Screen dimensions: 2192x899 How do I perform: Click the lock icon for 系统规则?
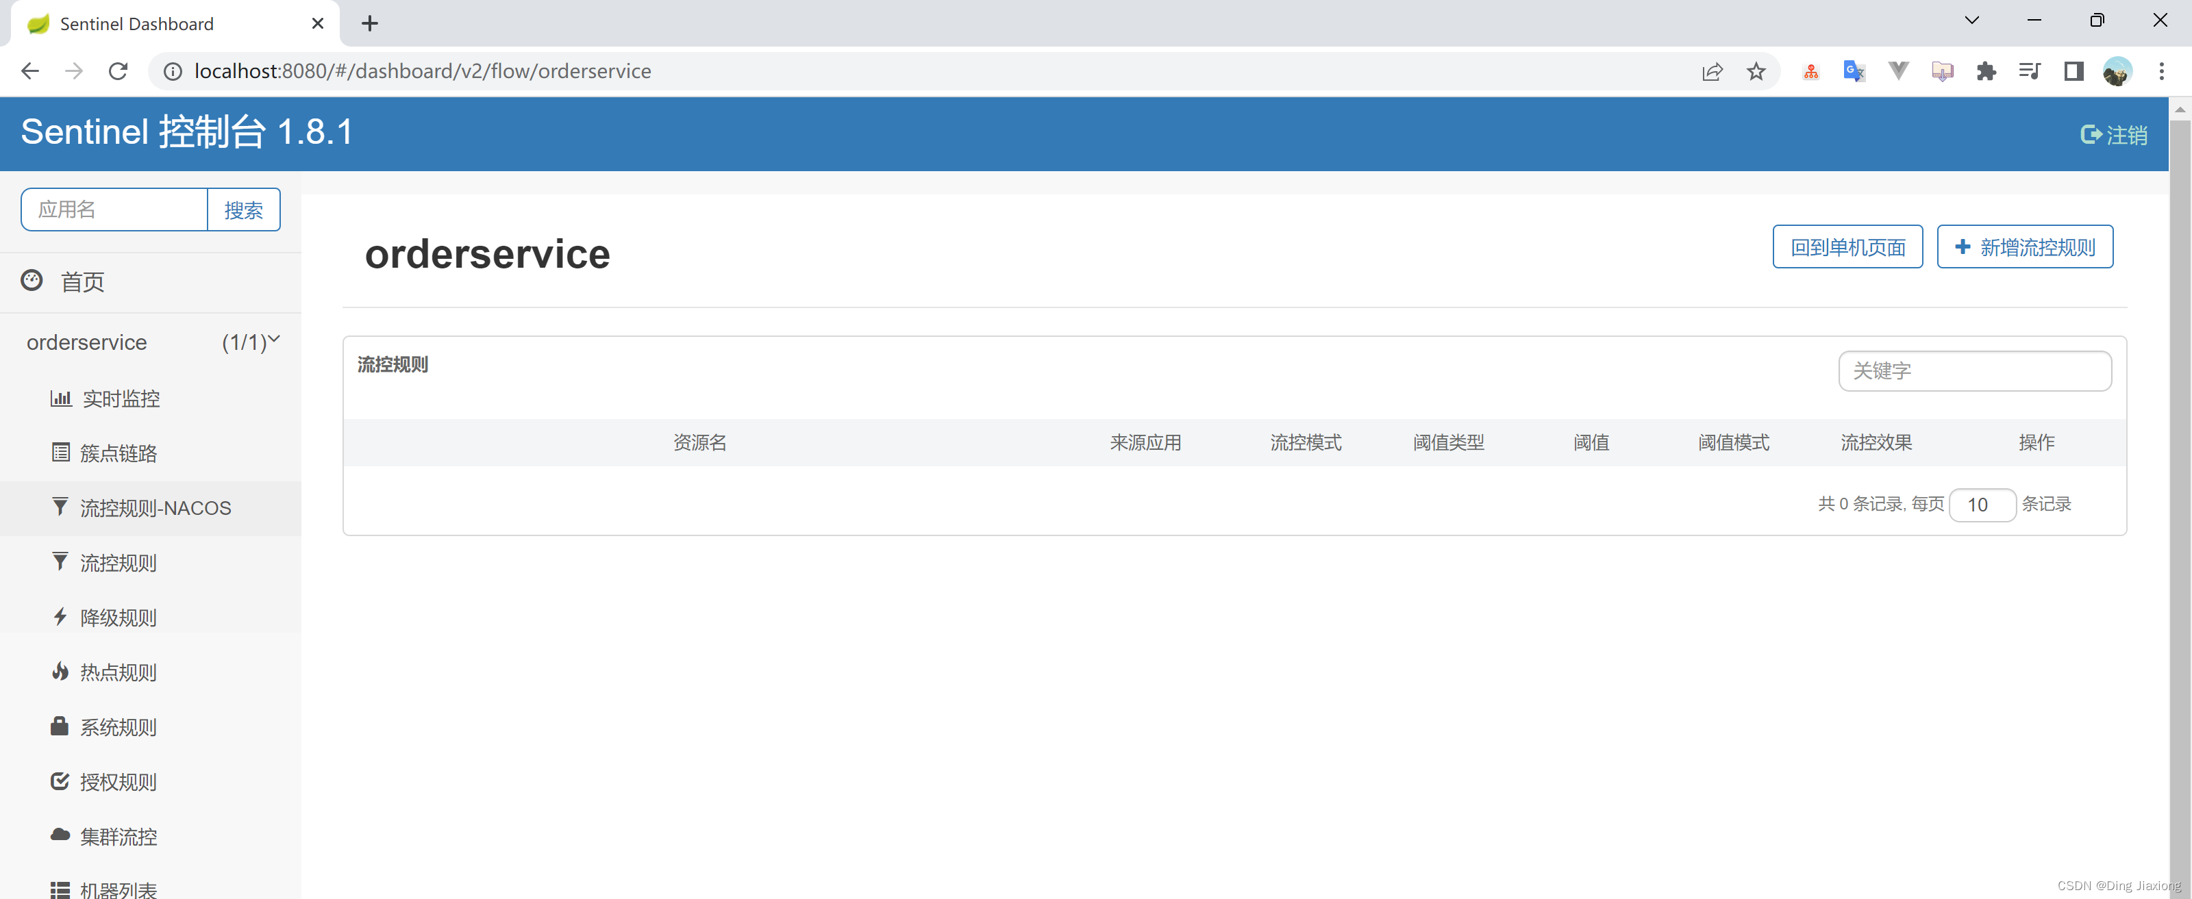tap(60, 726)
